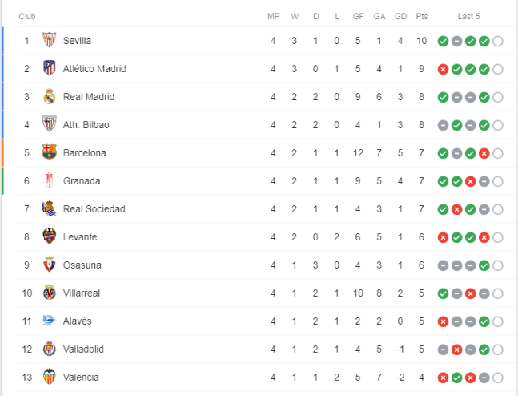Click the Alavés club crest icon

pos(50,321)
